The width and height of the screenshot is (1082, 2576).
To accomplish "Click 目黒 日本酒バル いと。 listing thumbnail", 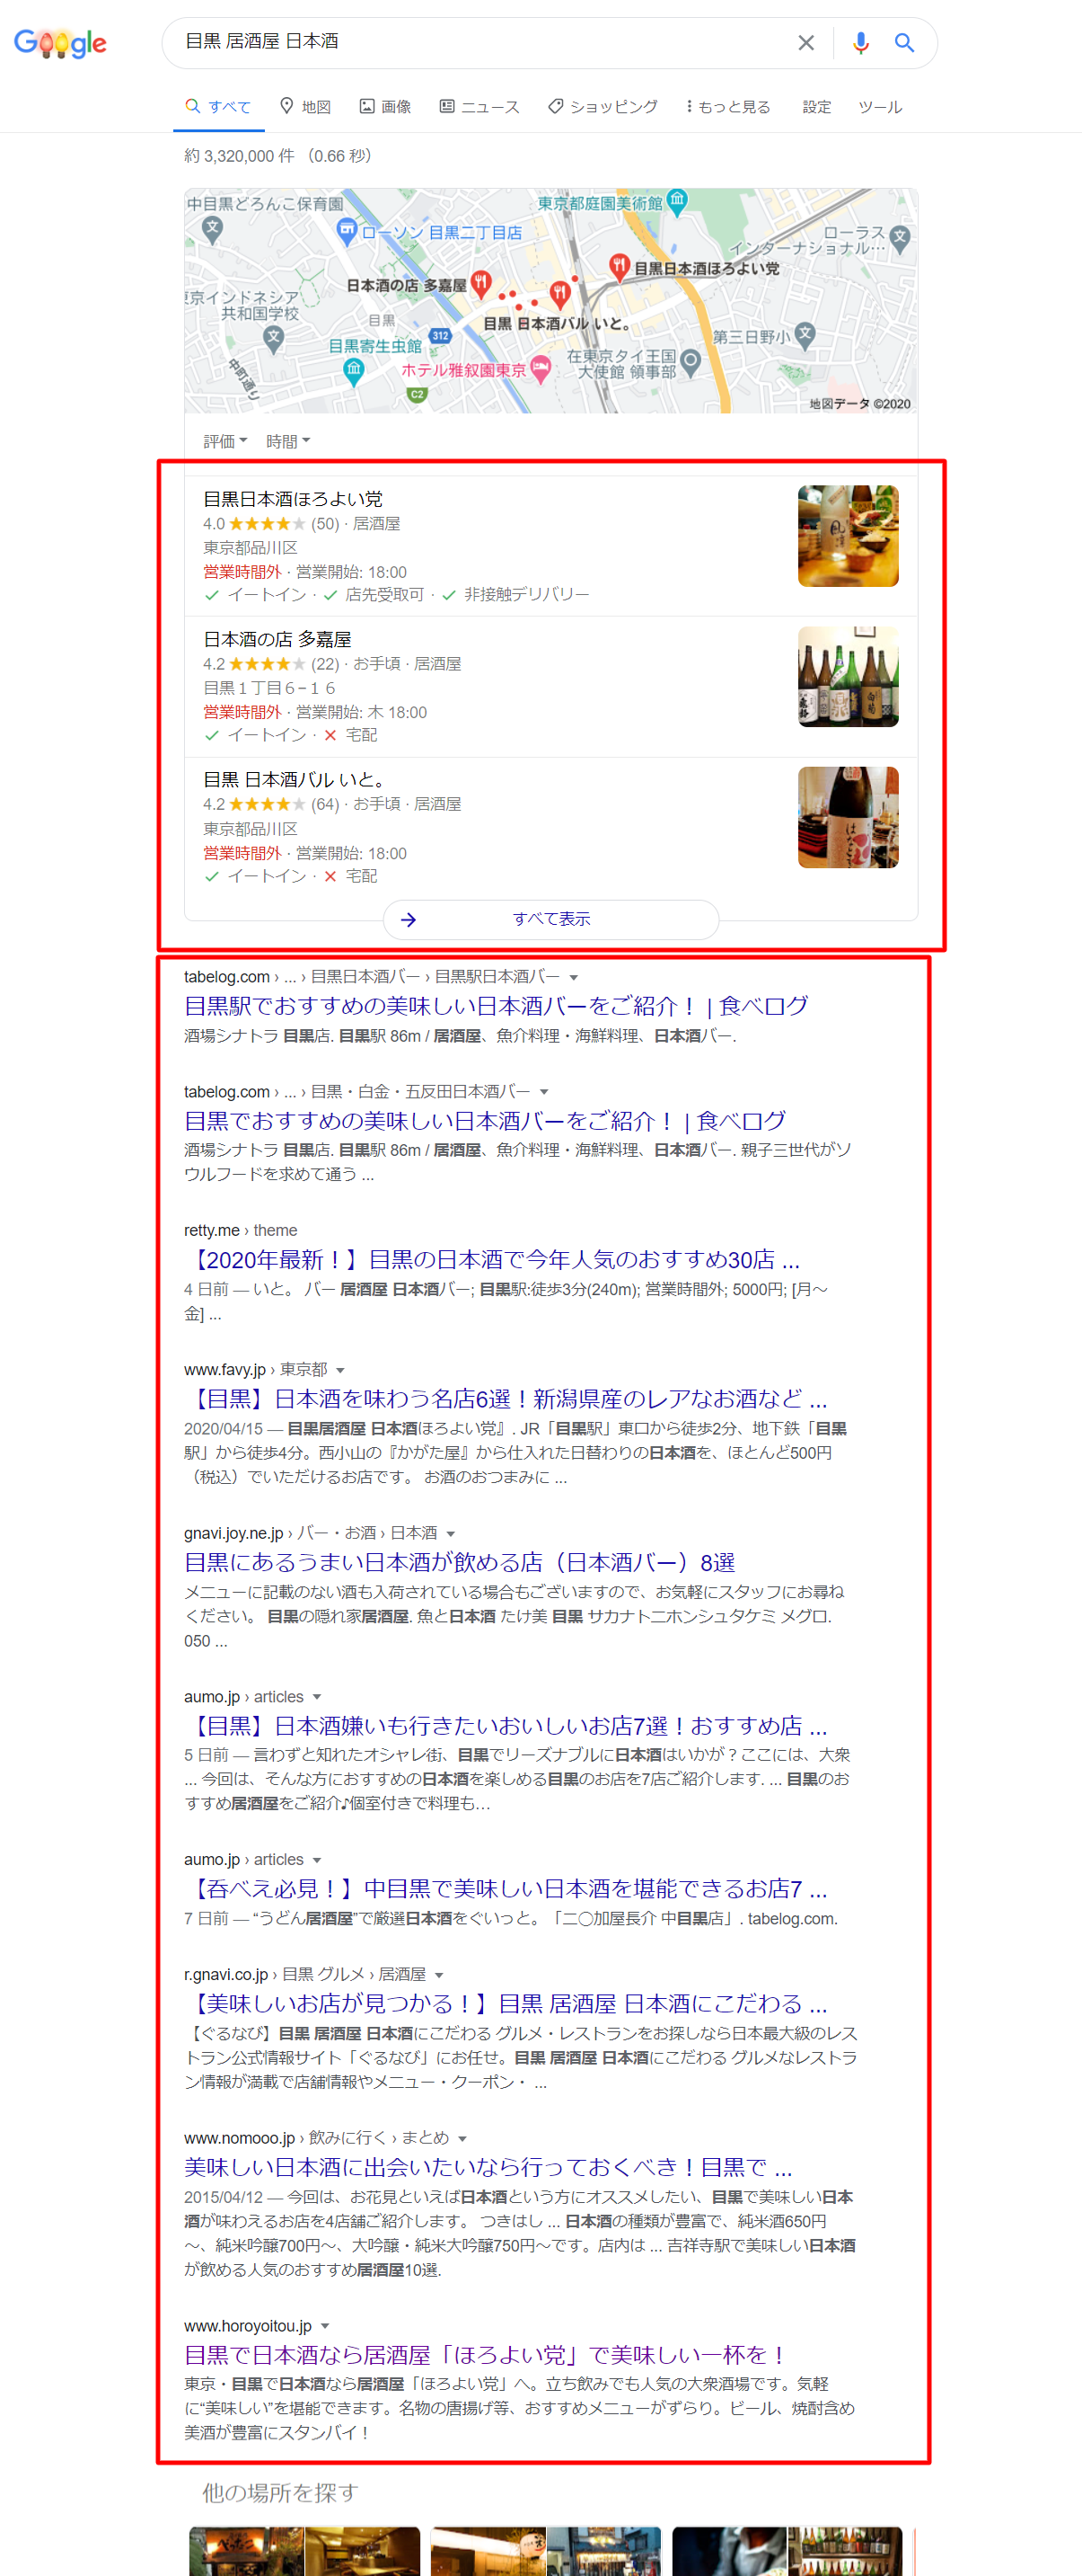I will [x=848, y=817].
